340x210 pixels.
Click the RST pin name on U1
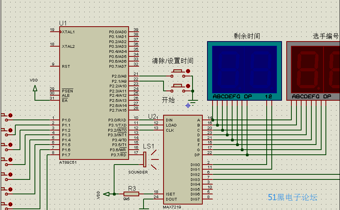coord(66,66)
